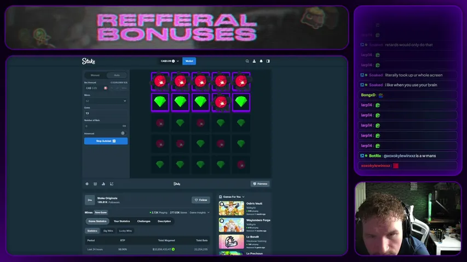Click the Follow button with heart

[201, 200]
